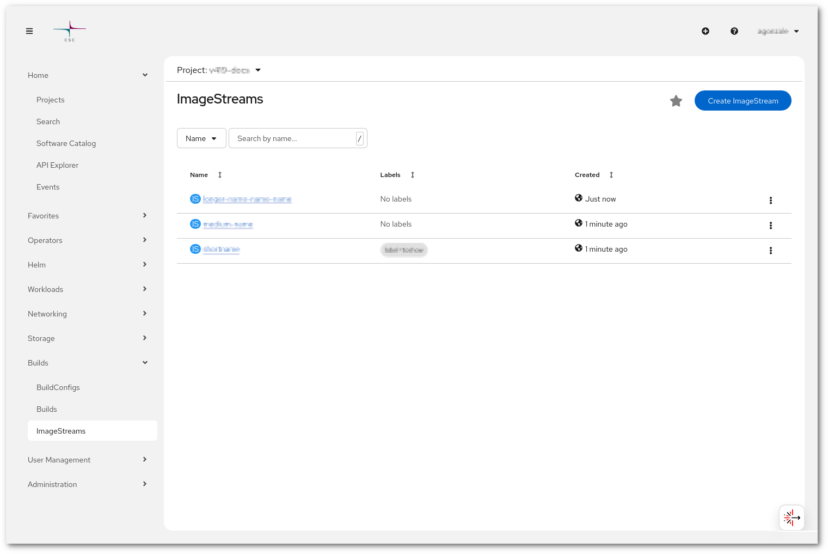Open the navigation hamburger menu
The width and height of the screenshot is (828, 554).
click(x=29, y=31)
